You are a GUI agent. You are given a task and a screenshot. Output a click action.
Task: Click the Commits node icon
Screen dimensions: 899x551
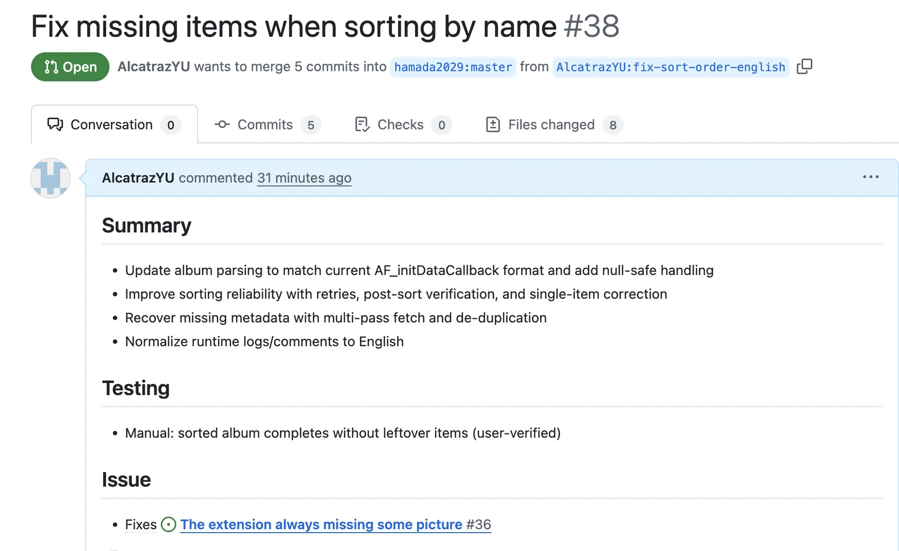[222, 124]
